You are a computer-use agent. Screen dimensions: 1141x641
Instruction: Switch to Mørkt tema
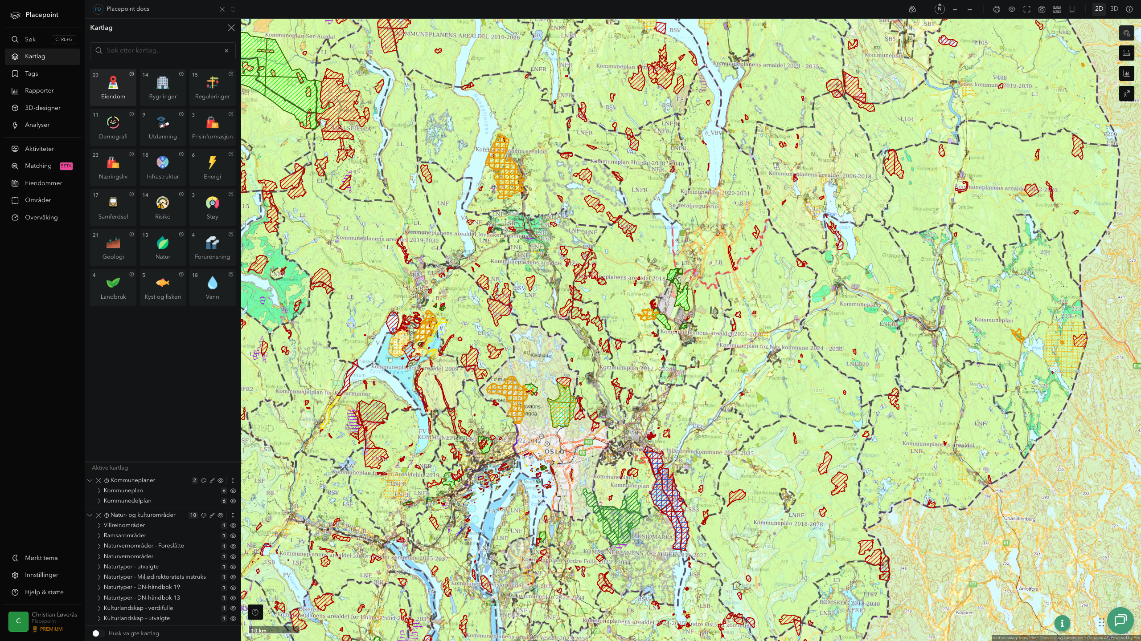(x=42, y=558)
